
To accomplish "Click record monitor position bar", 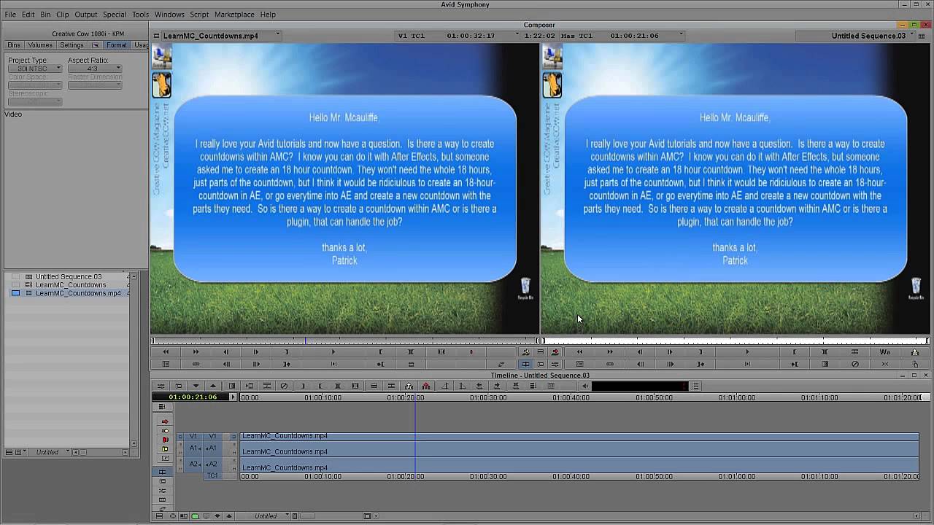I will pyautogui.click(x=735, y=341).
